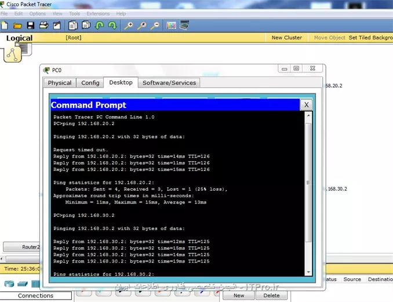This screenshot has height=302, width=393.
Task: Open the File menu
Action: [x=4, y=13]
